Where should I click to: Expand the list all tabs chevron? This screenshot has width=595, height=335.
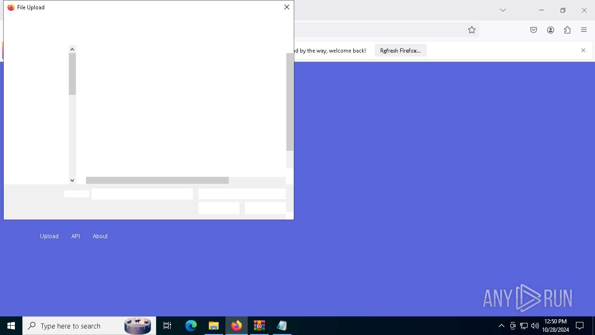[503, 10]
